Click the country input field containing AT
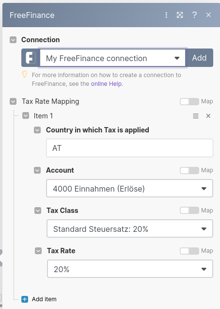220x309 pixels. pos(129,148)
